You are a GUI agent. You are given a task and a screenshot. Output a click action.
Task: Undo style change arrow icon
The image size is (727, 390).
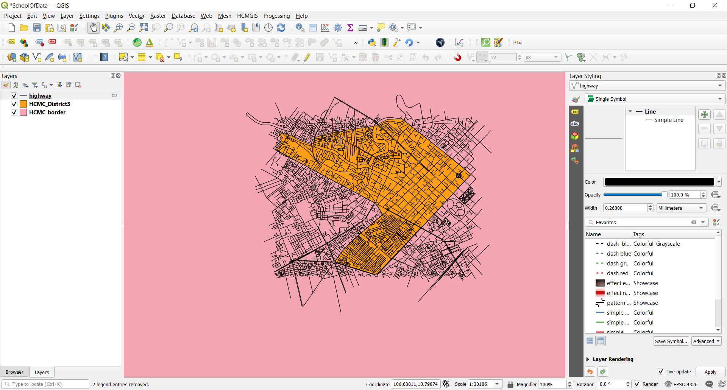click(x=590, y=372)
